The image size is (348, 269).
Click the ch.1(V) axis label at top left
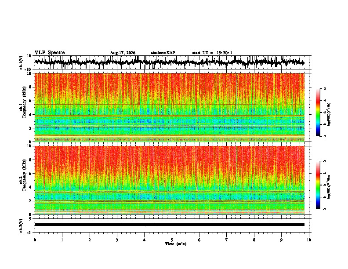click(21, 62)
